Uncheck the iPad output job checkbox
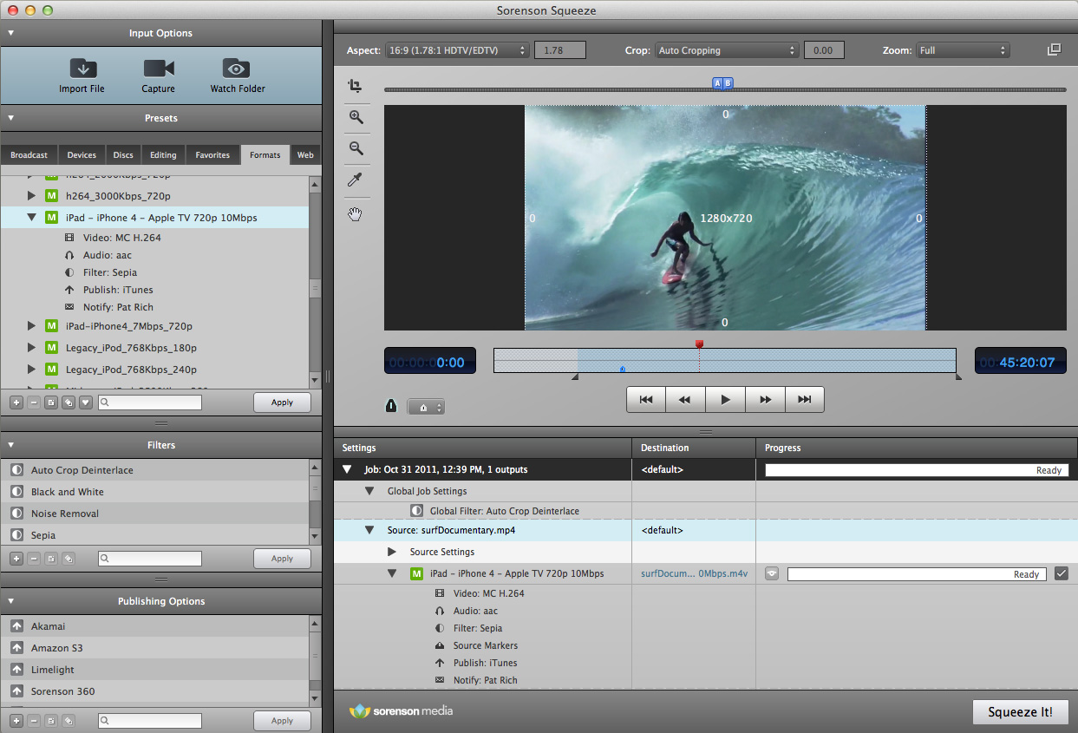The width and height of the screenshot is (1078, 733). [1061, 574]
